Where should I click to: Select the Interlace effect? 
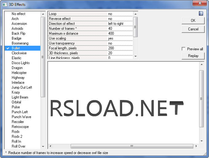coord(22,83)
